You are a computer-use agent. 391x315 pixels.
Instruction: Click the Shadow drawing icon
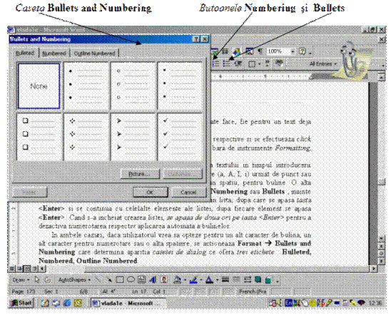(x=258, y=279)
